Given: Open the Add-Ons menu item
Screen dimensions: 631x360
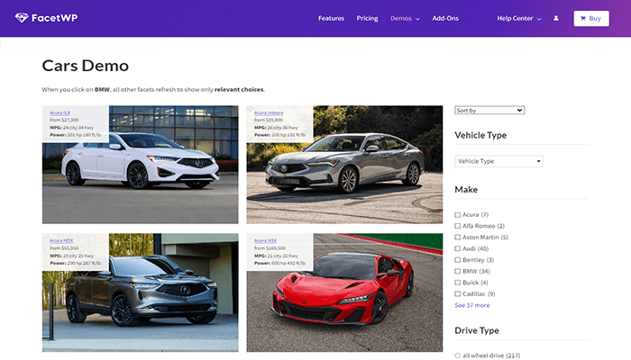Looking at the screenshot, I should [x=445, y=18].
